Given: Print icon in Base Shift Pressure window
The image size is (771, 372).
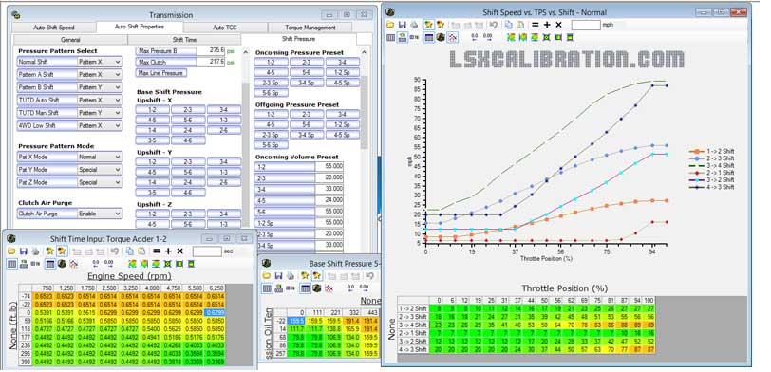Looking at the screenshot, I should click(291, 276).
